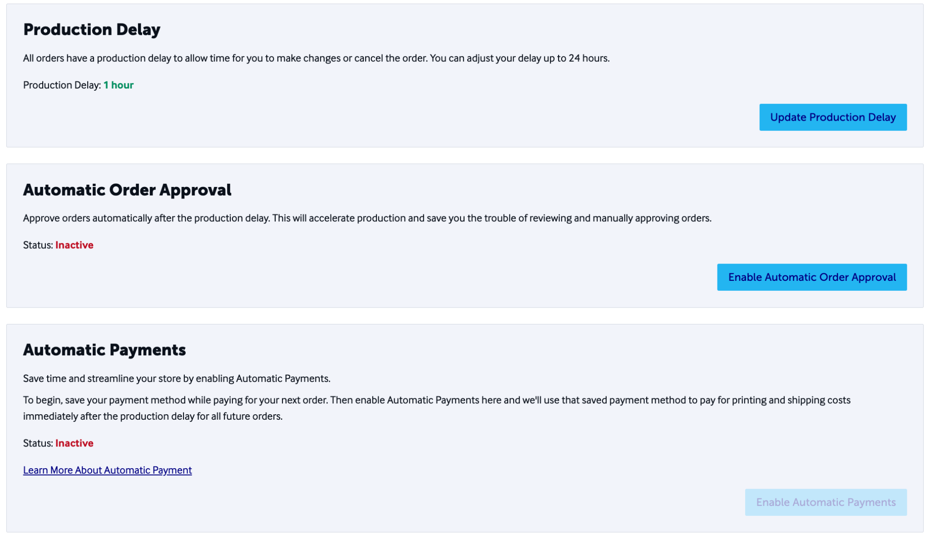Select the Automatic Payments heading
Screen dimensions: 930x539
pos(104,350)
